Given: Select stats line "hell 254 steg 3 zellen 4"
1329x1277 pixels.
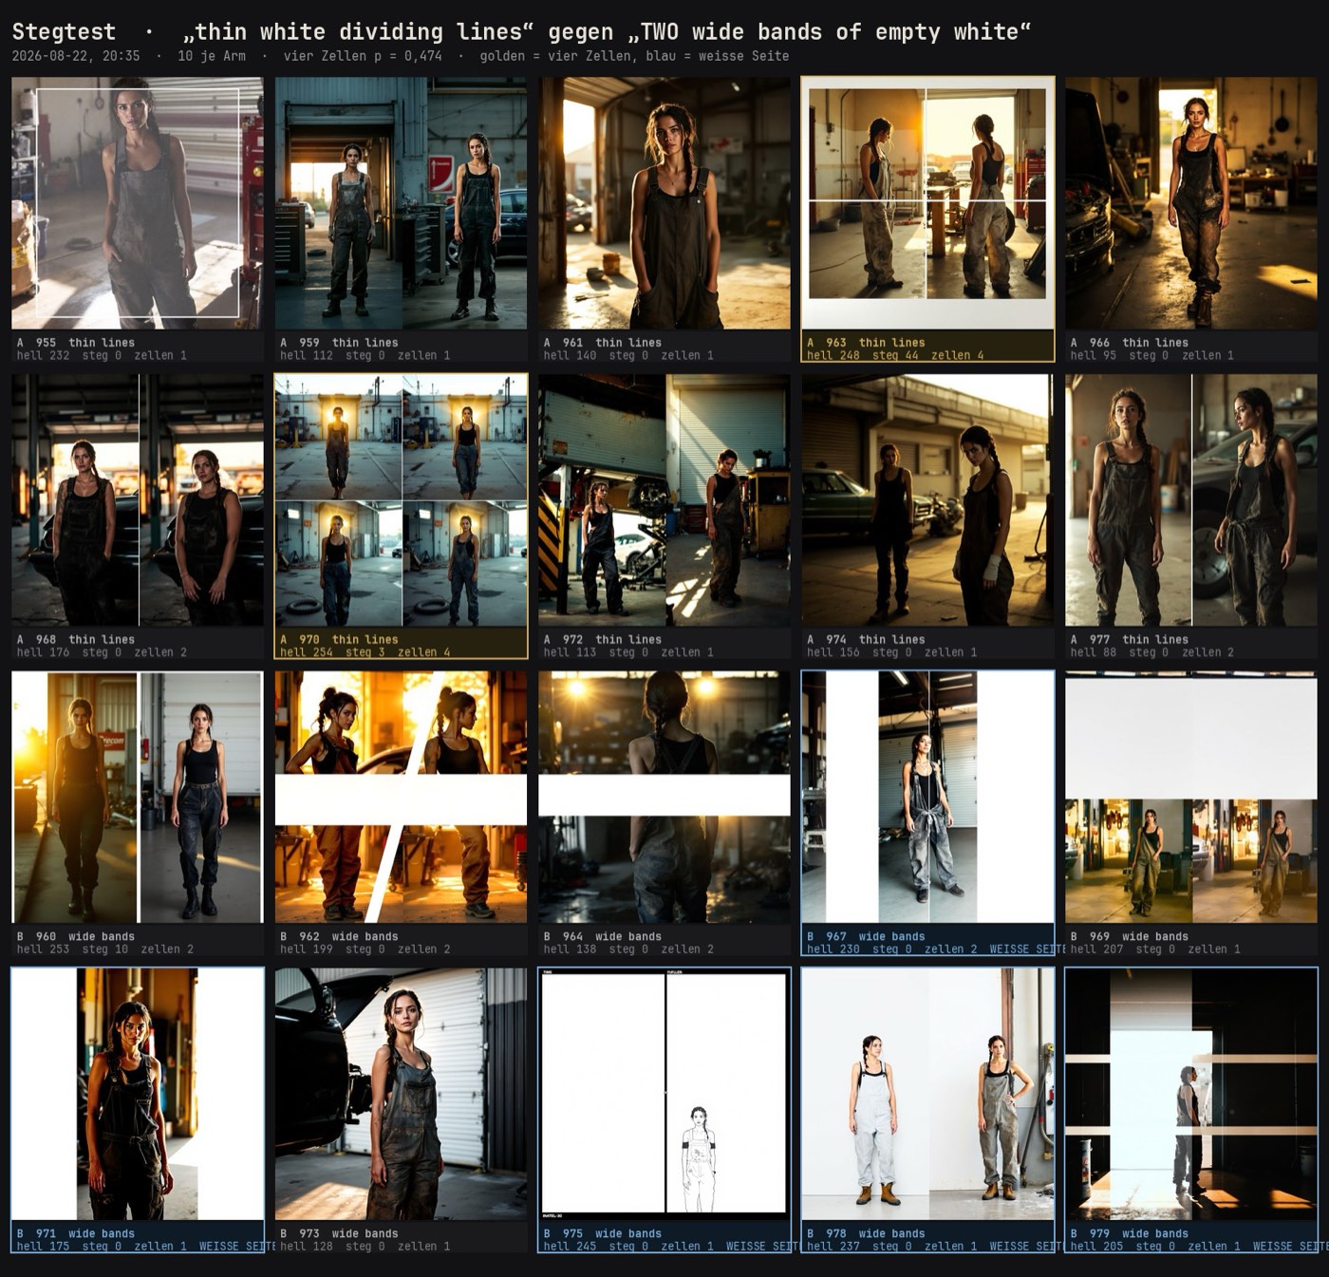Looking at the screenshot, I should pos(365,653).
